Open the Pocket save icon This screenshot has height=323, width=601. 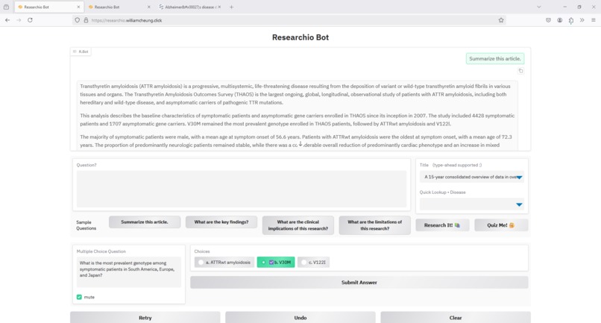(549, 20)
